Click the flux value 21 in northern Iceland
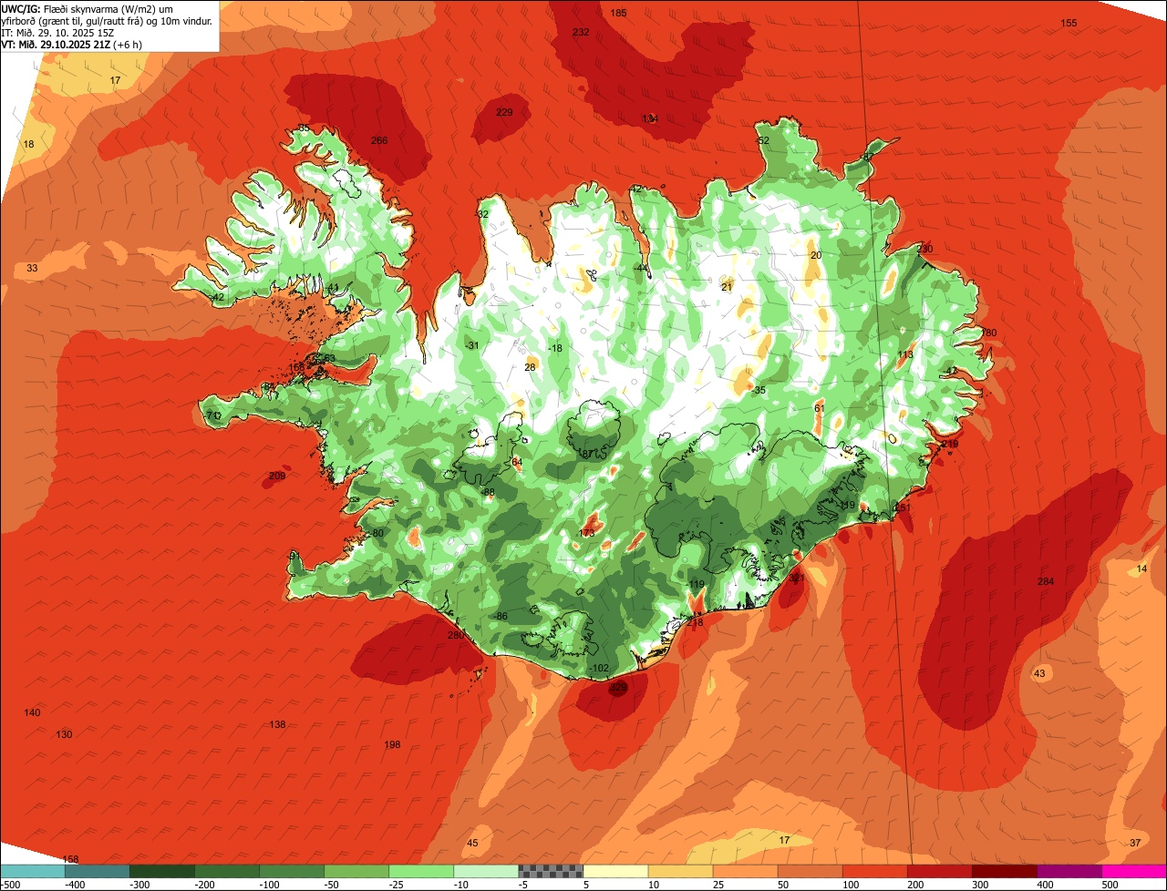Screen dimensions: 1167x891 (727, 287)
